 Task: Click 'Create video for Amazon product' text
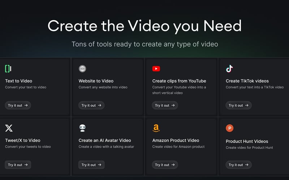pyautogui.click(x=178, y=147)
